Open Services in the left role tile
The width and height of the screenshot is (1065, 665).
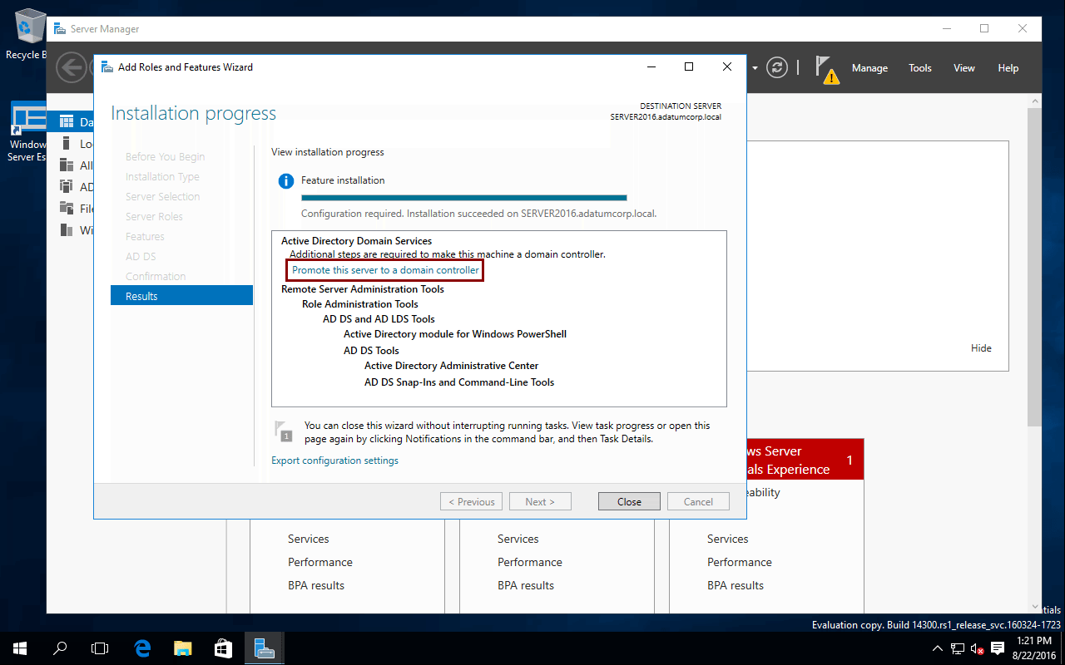(309, 539)
